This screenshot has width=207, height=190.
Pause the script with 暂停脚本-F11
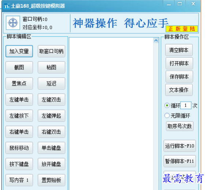pos(180,161)
